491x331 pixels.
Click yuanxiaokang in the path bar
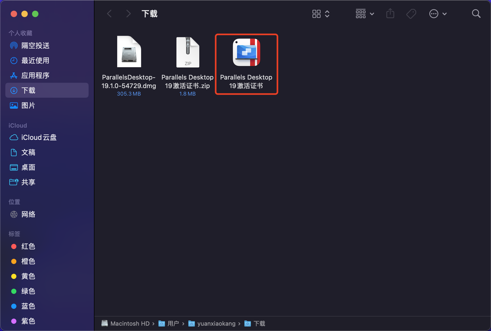[212, 324]
